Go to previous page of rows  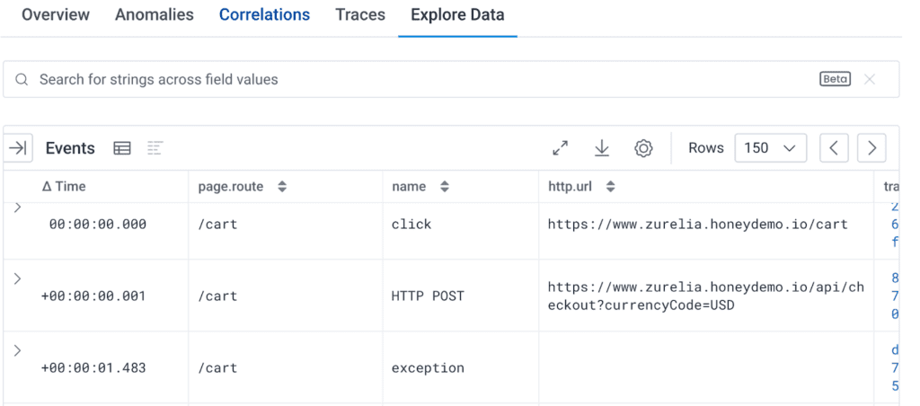click(x=834, y=148)
